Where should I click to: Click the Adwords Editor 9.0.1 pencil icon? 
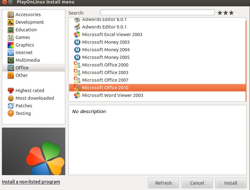tap(77, 27)
